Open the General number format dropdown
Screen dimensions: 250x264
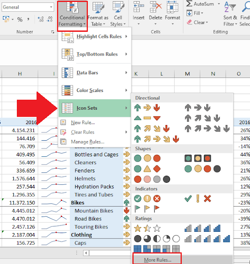click(x=51, y=7)
